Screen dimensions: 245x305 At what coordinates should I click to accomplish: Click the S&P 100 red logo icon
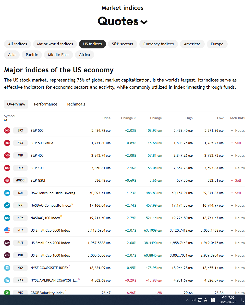pos(7,168)
